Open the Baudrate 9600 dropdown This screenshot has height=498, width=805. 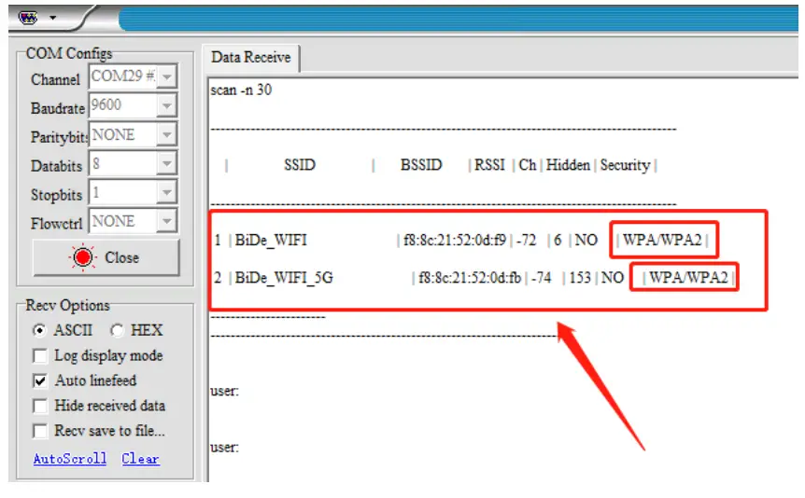tap(167, 105)
